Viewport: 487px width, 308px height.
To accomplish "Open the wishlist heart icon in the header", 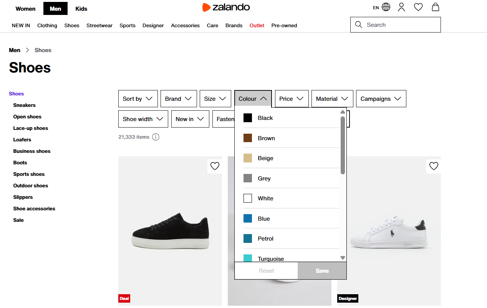I will tap(418, 7).
